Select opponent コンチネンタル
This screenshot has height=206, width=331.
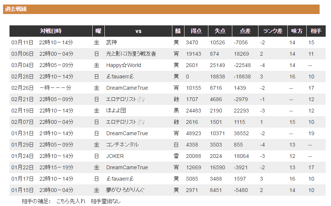123,145
